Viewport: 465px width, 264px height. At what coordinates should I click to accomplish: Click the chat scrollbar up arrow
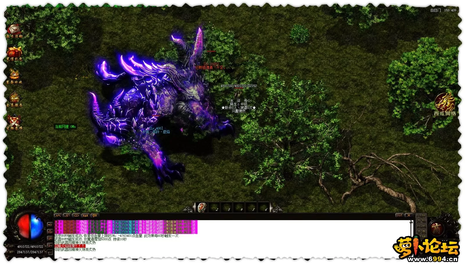[x=411, y=222]
